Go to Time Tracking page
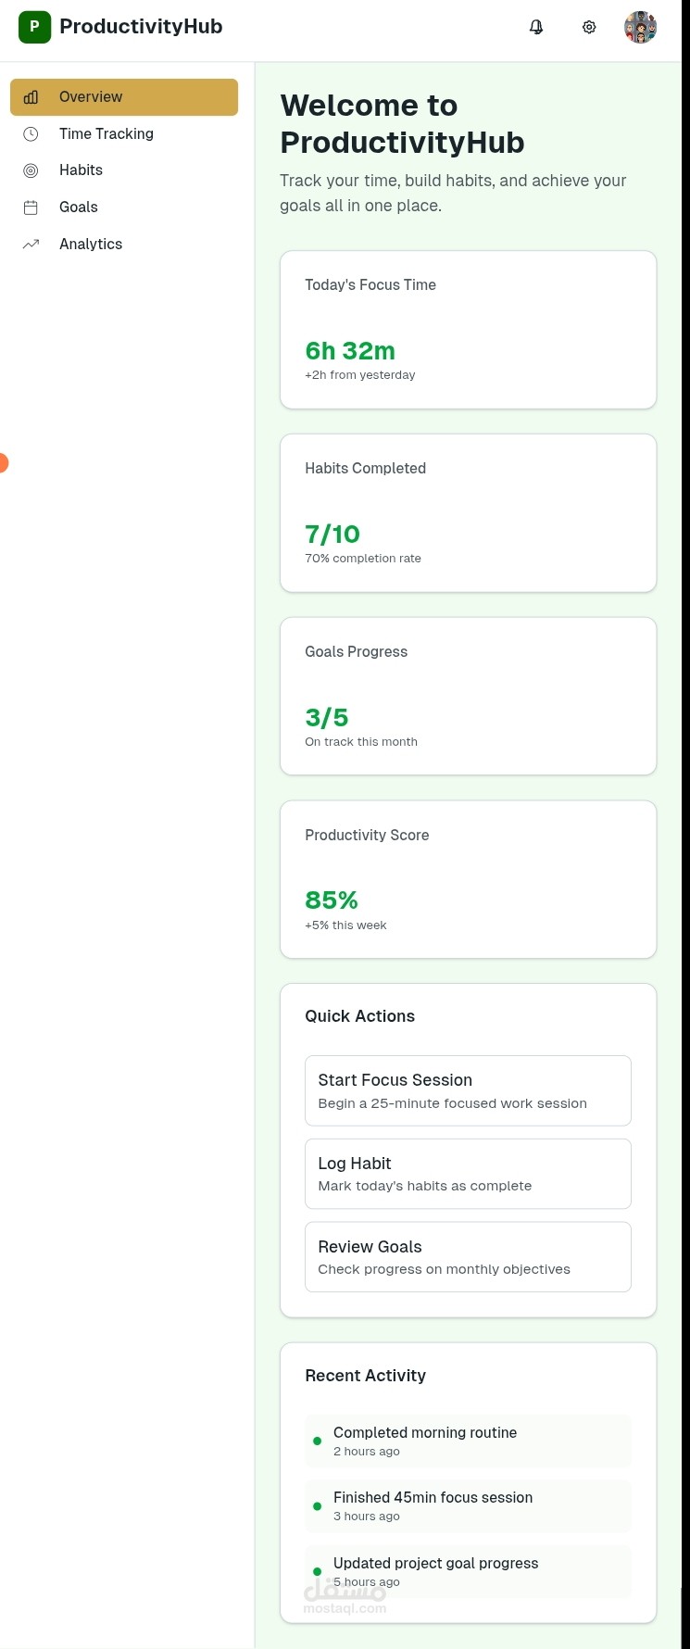Viewport: 690px width, 1649px height. (107, 134)
